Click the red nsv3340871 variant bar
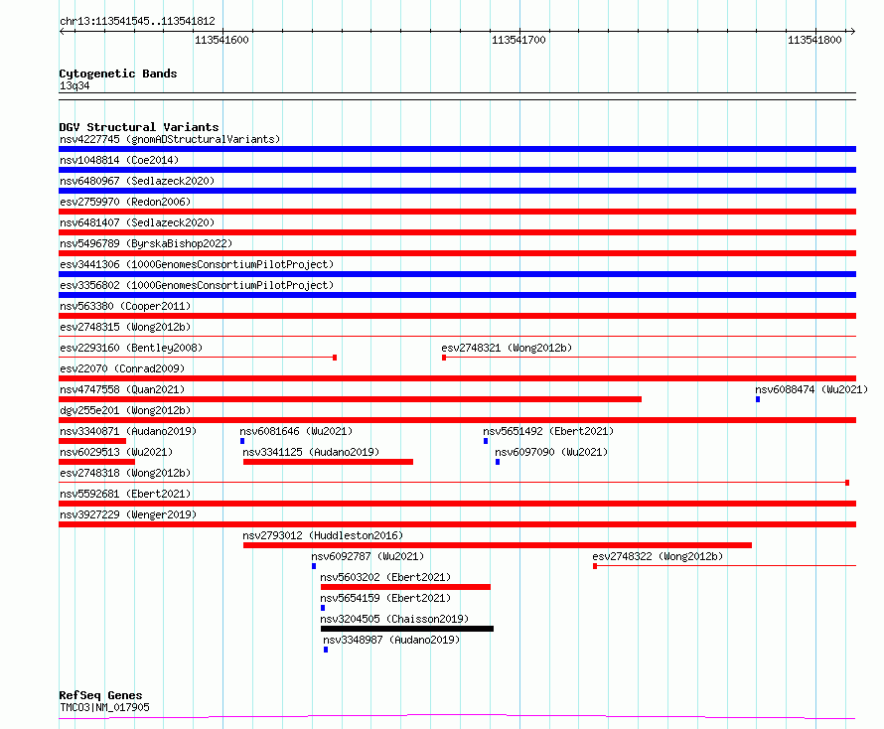 (92, 441)
